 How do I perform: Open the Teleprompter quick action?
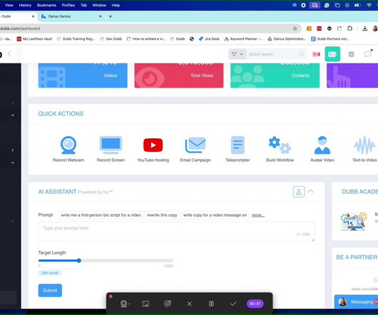[237, 149]
